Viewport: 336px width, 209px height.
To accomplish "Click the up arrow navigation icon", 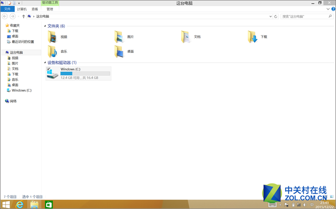I will pyautogui.click(x=24, y=16).
